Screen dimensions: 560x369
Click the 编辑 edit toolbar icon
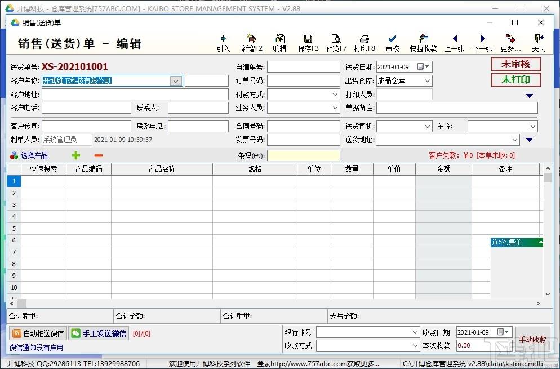pyautogui.click(x=279, y=43)
